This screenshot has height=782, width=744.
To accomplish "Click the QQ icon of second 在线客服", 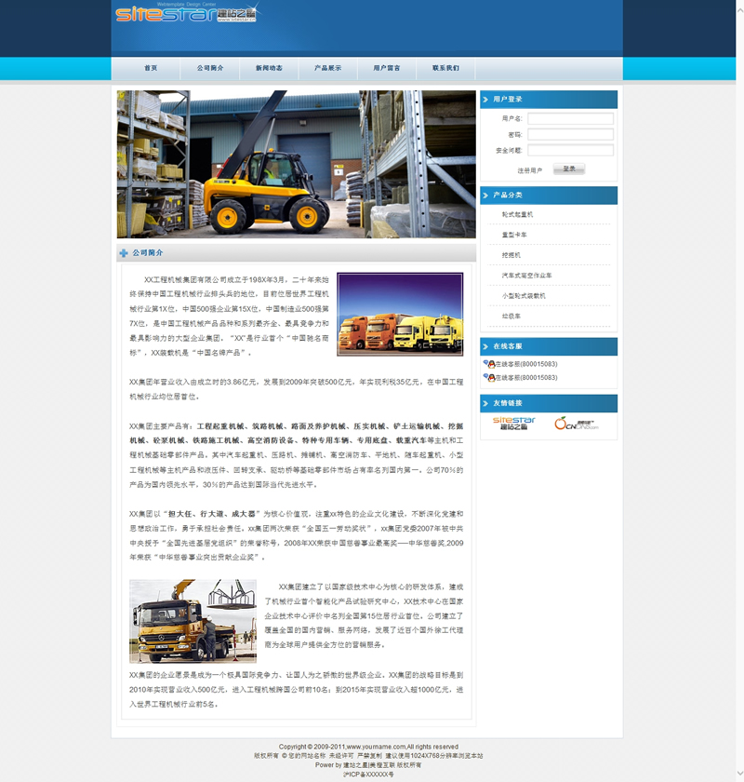I will pos(489,378).
